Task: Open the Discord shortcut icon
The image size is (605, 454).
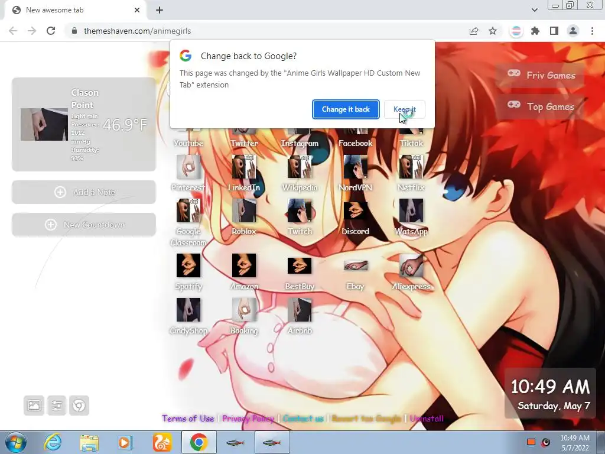Action: point(355,211)
